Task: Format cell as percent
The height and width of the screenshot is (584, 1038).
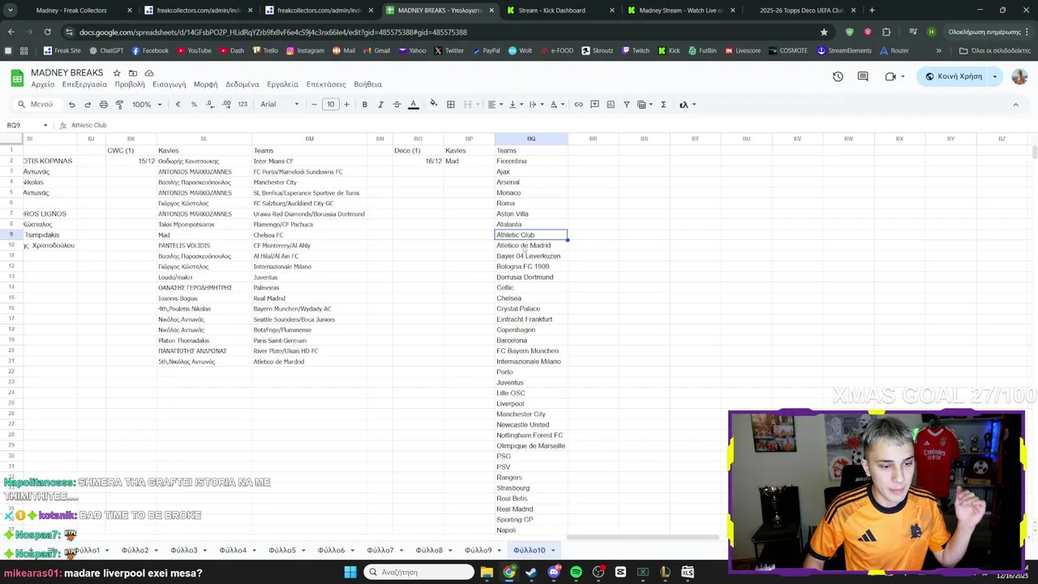Action: pyautogui.click(x=194, y=105)
